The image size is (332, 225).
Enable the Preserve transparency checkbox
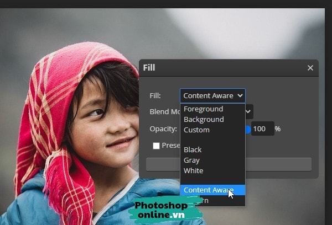click(156, 146)
